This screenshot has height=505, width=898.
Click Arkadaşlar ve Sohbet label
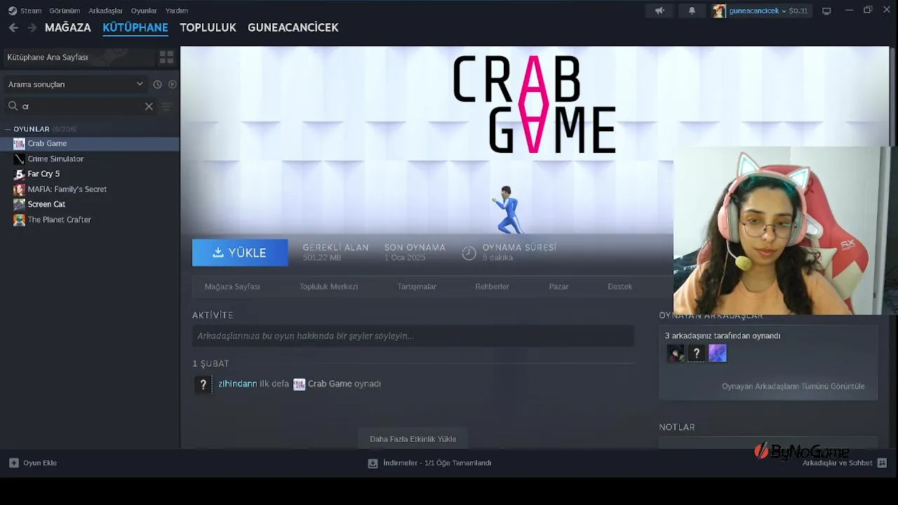(838, 463)
